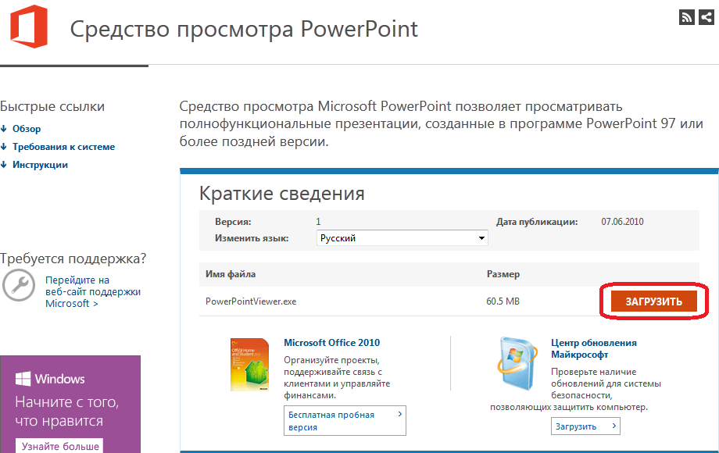719x453 pixels.
Task: Click the Windows logo in purple banner
Action: pos(23,379)
